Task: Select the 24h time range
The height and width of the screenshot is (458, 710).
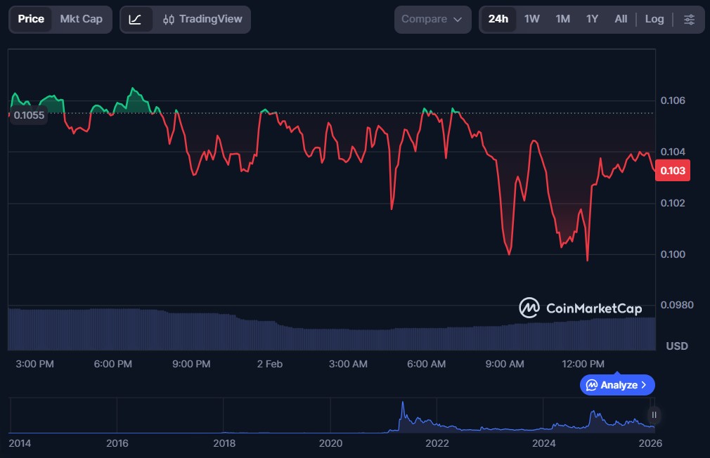Action: (x=498, y=20)
